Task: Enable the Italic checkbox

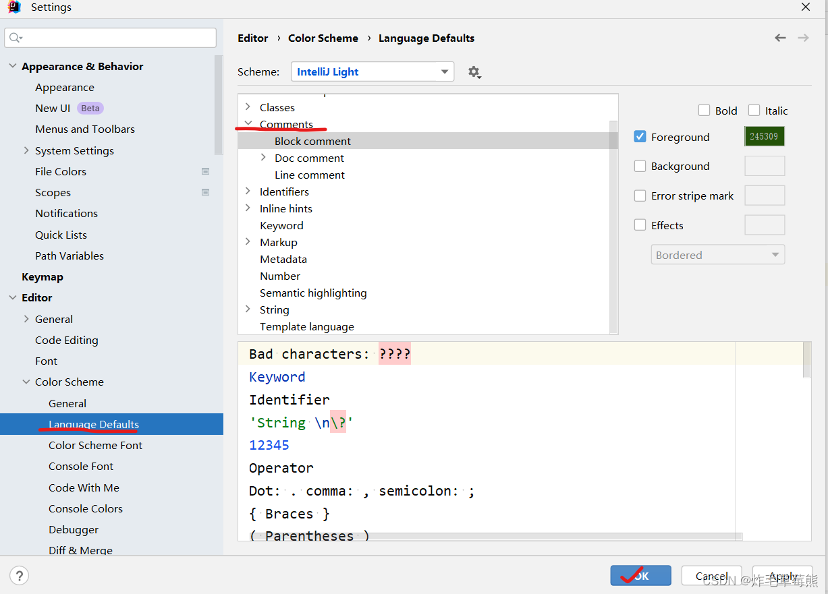Action: pos(754,111)
